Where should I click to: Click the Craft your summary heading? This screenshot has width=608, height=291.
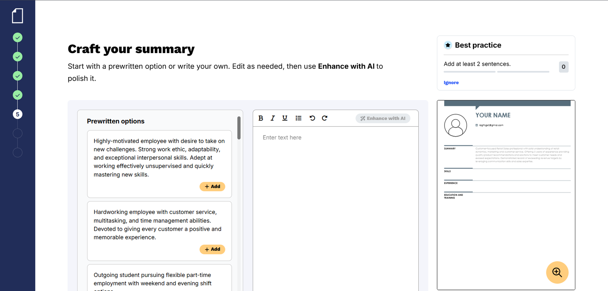pyautogui.click(x=131, y=49)
